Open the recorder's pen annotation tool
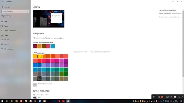 tap(154, 97)
